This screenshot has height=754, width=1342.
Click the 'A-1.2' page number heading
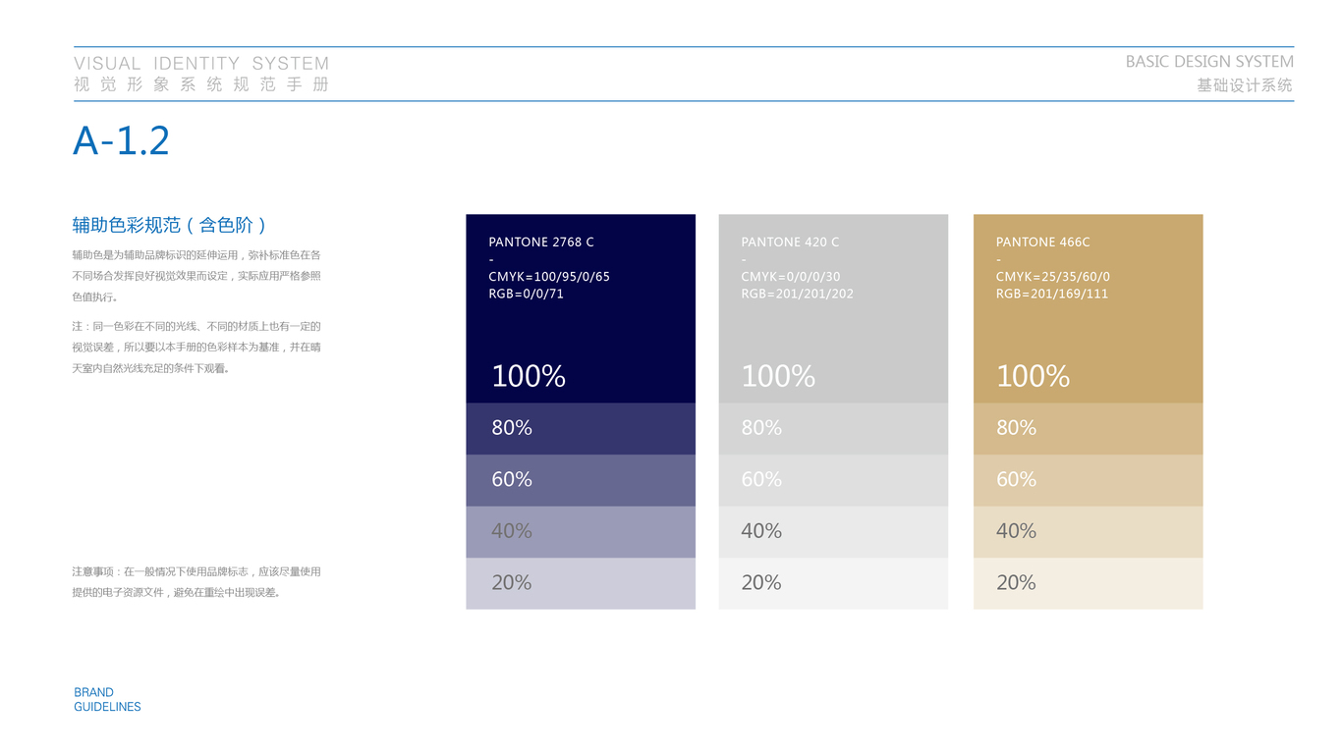point(121,140)
